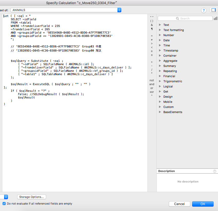This screenshot has width=218, height=211.
Task: Click the function list view bar icon
Action: click(x=215, y=18)
